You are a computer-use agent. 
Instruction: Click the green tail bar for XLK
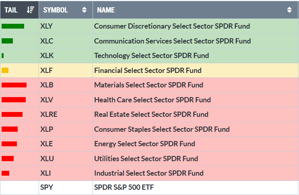click(3, 56)
